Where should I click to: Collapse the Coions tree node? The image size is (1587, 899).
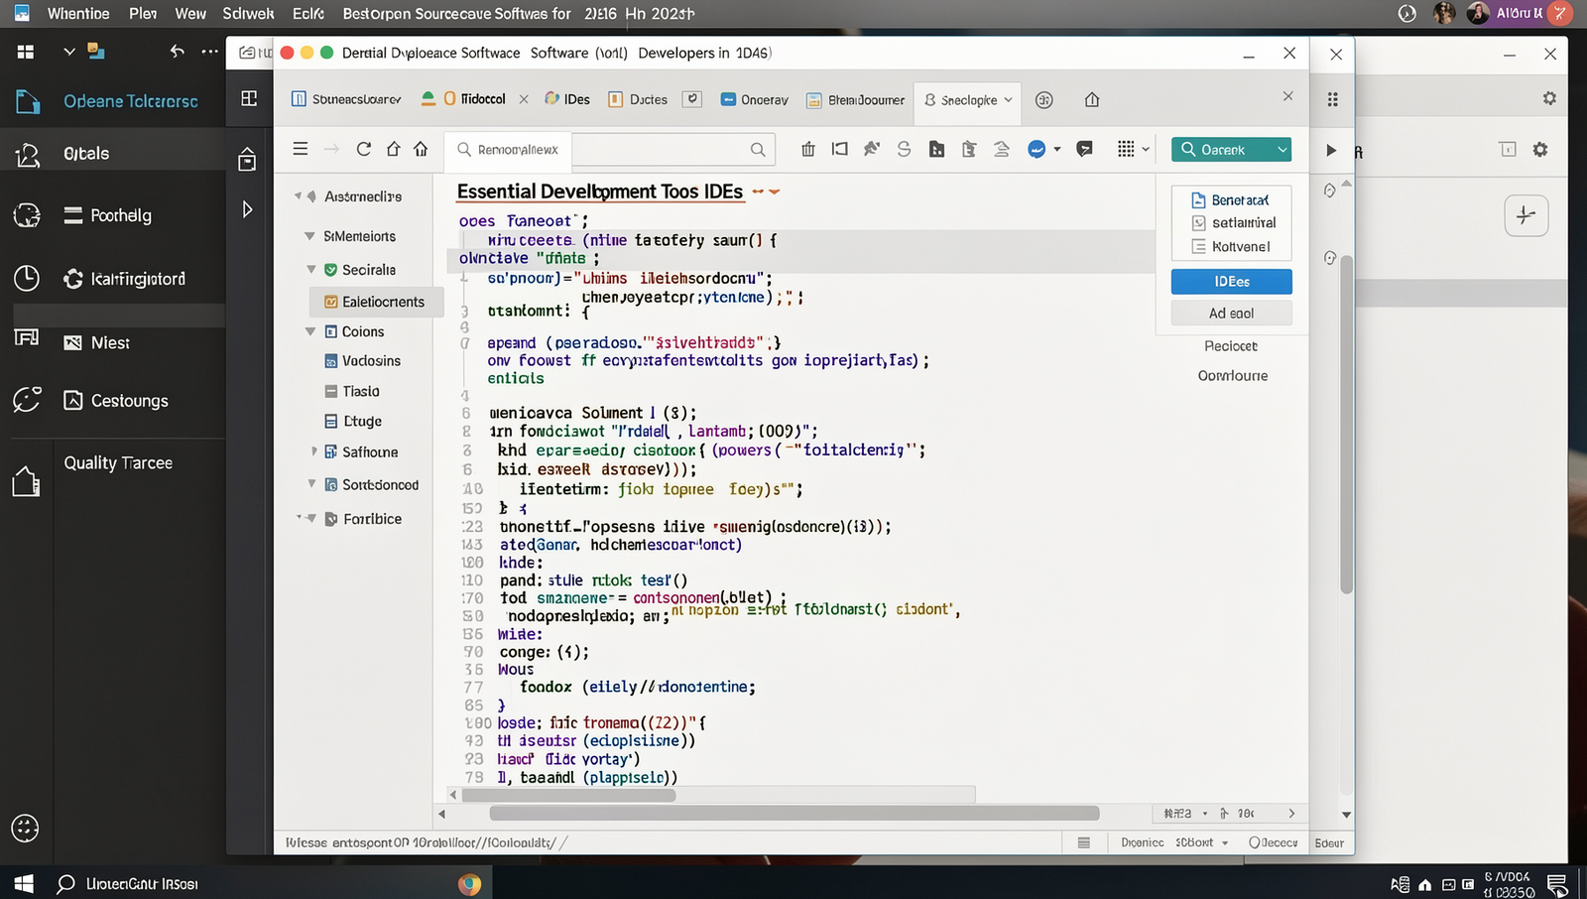[x=310, y=331]
